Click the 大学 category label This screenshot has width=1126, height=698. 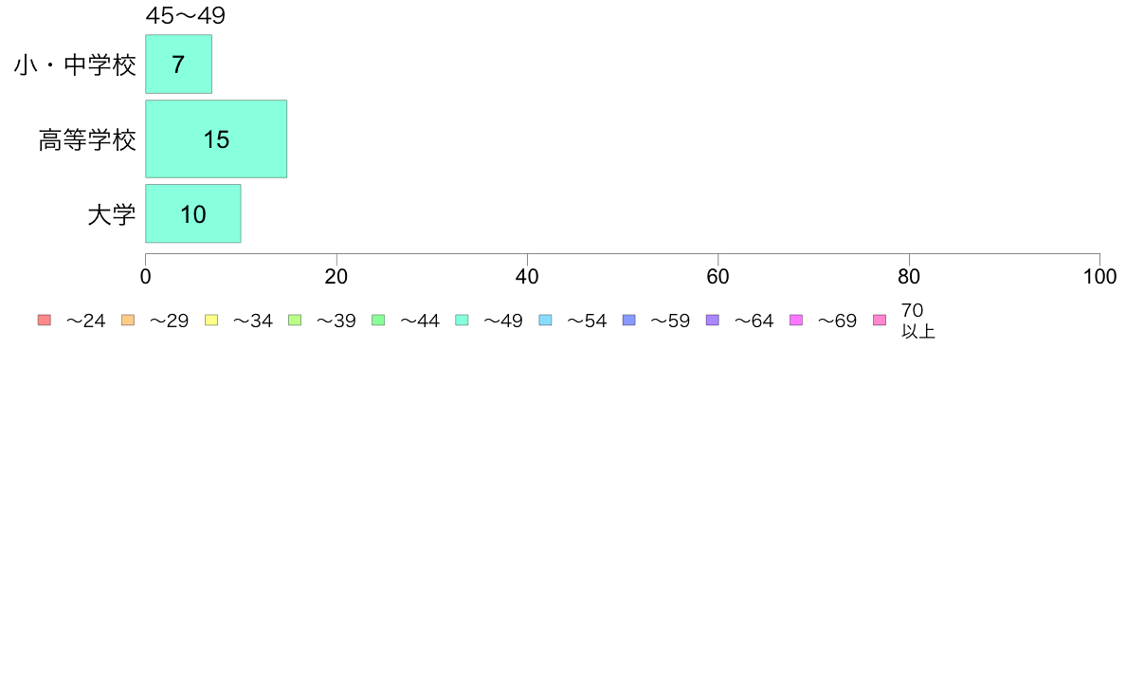[x=111, y=214]
